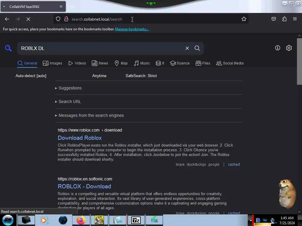Open the Firefox taskbar icon
302x226 pixels.
tap(81, 220)
